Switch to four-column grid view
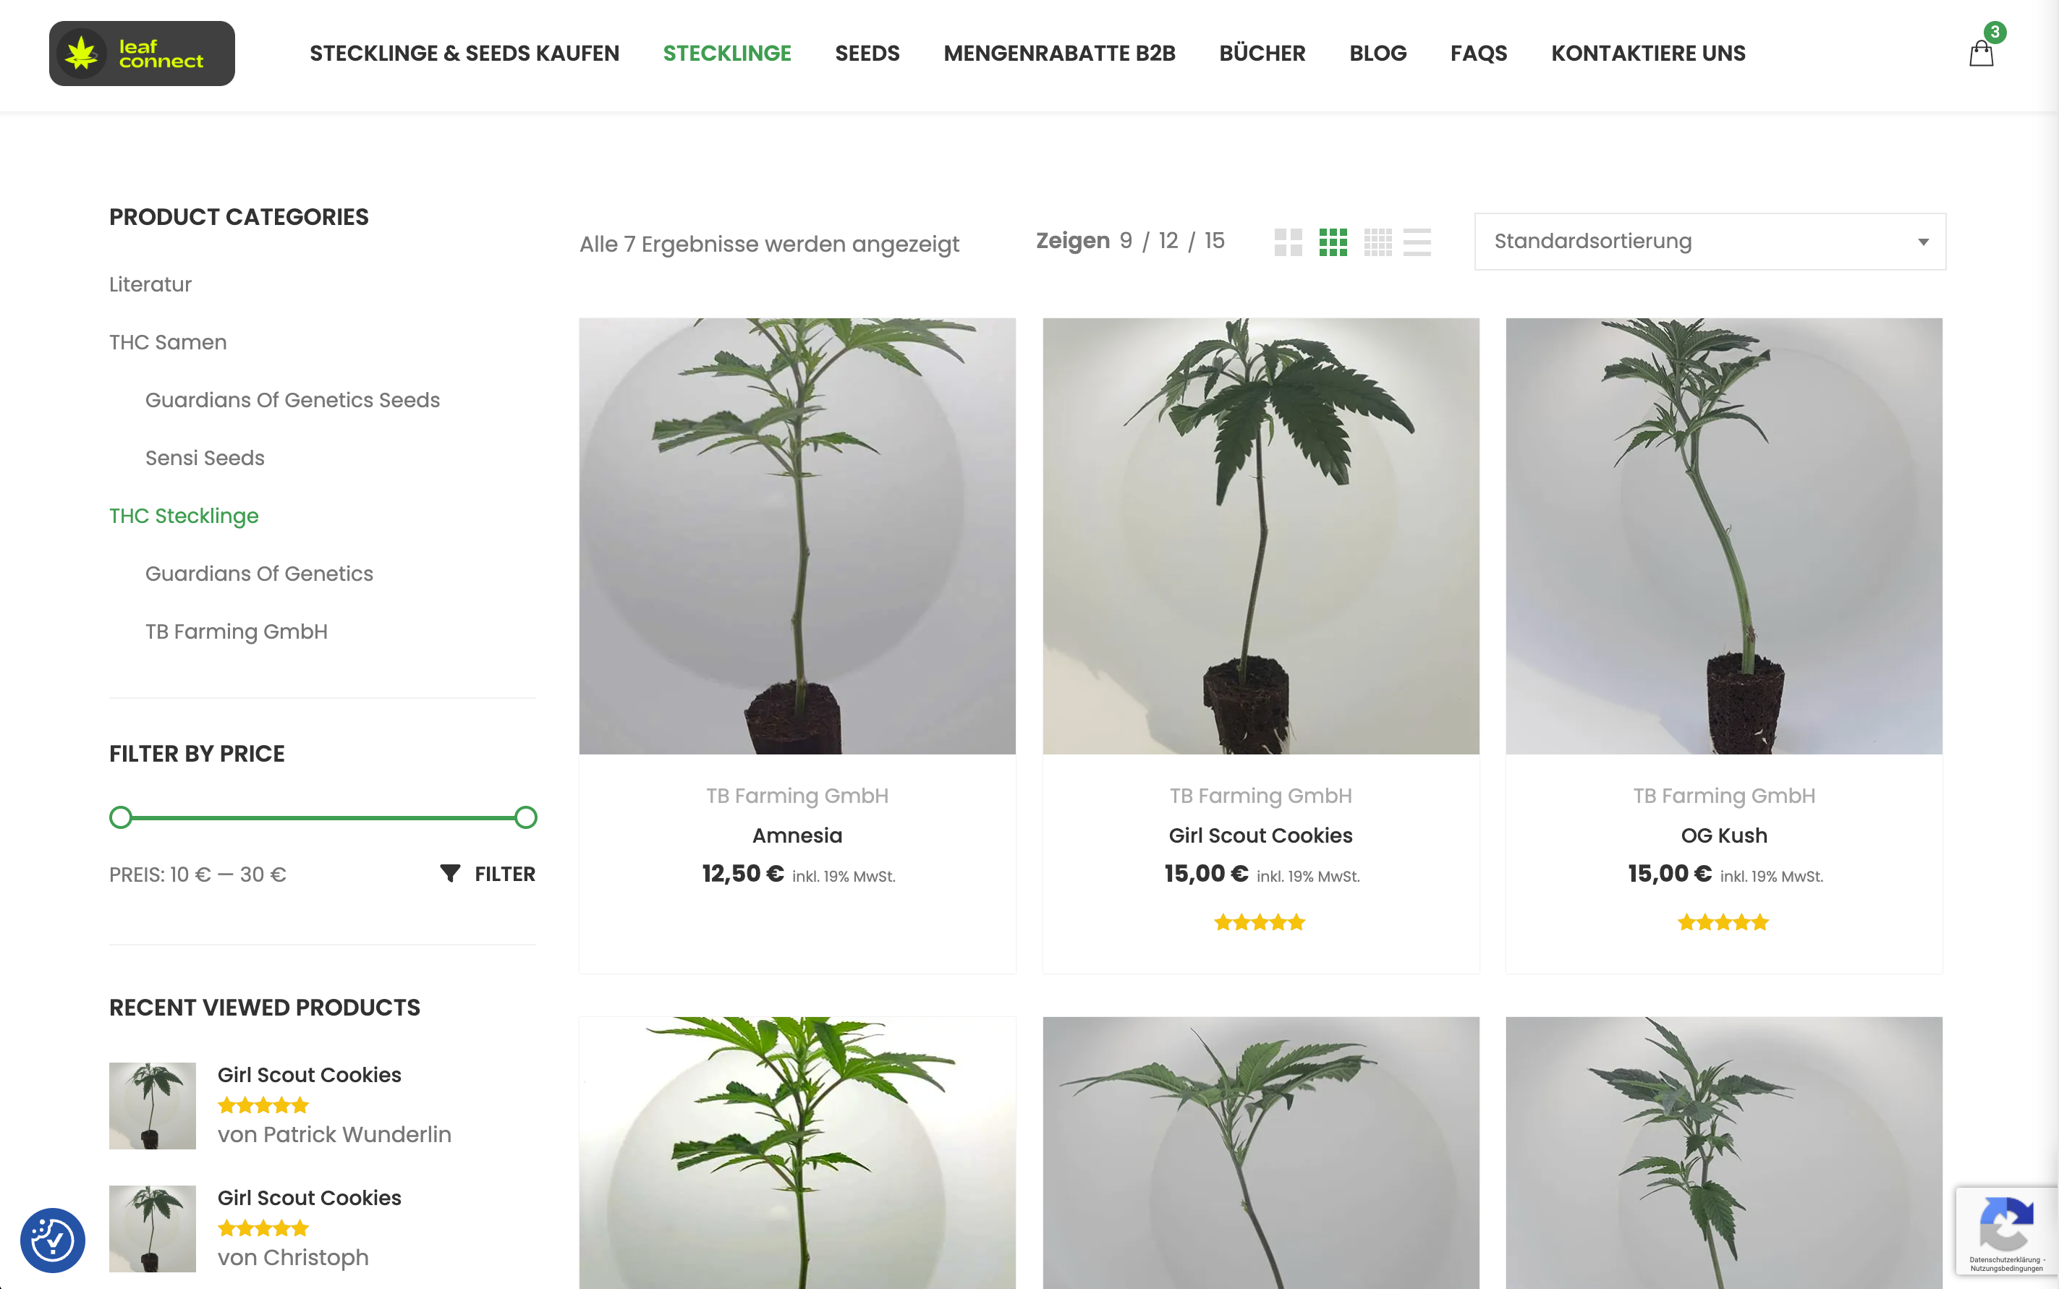The height and width of the screenshot is (1289, 2059). tap(1377, 242)
